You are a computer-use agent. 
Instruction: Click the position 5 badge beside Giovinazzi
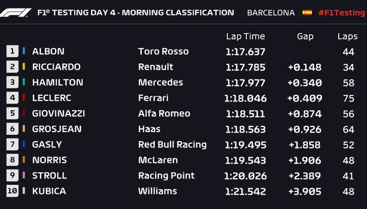coord(12,113)
